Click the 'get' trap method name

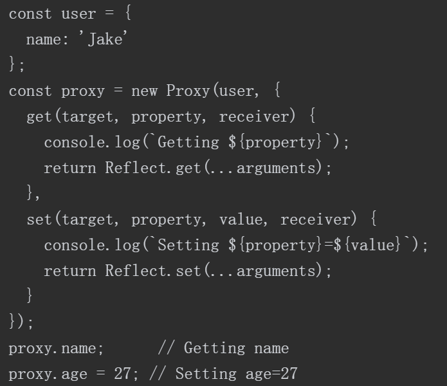click(39, 117)
